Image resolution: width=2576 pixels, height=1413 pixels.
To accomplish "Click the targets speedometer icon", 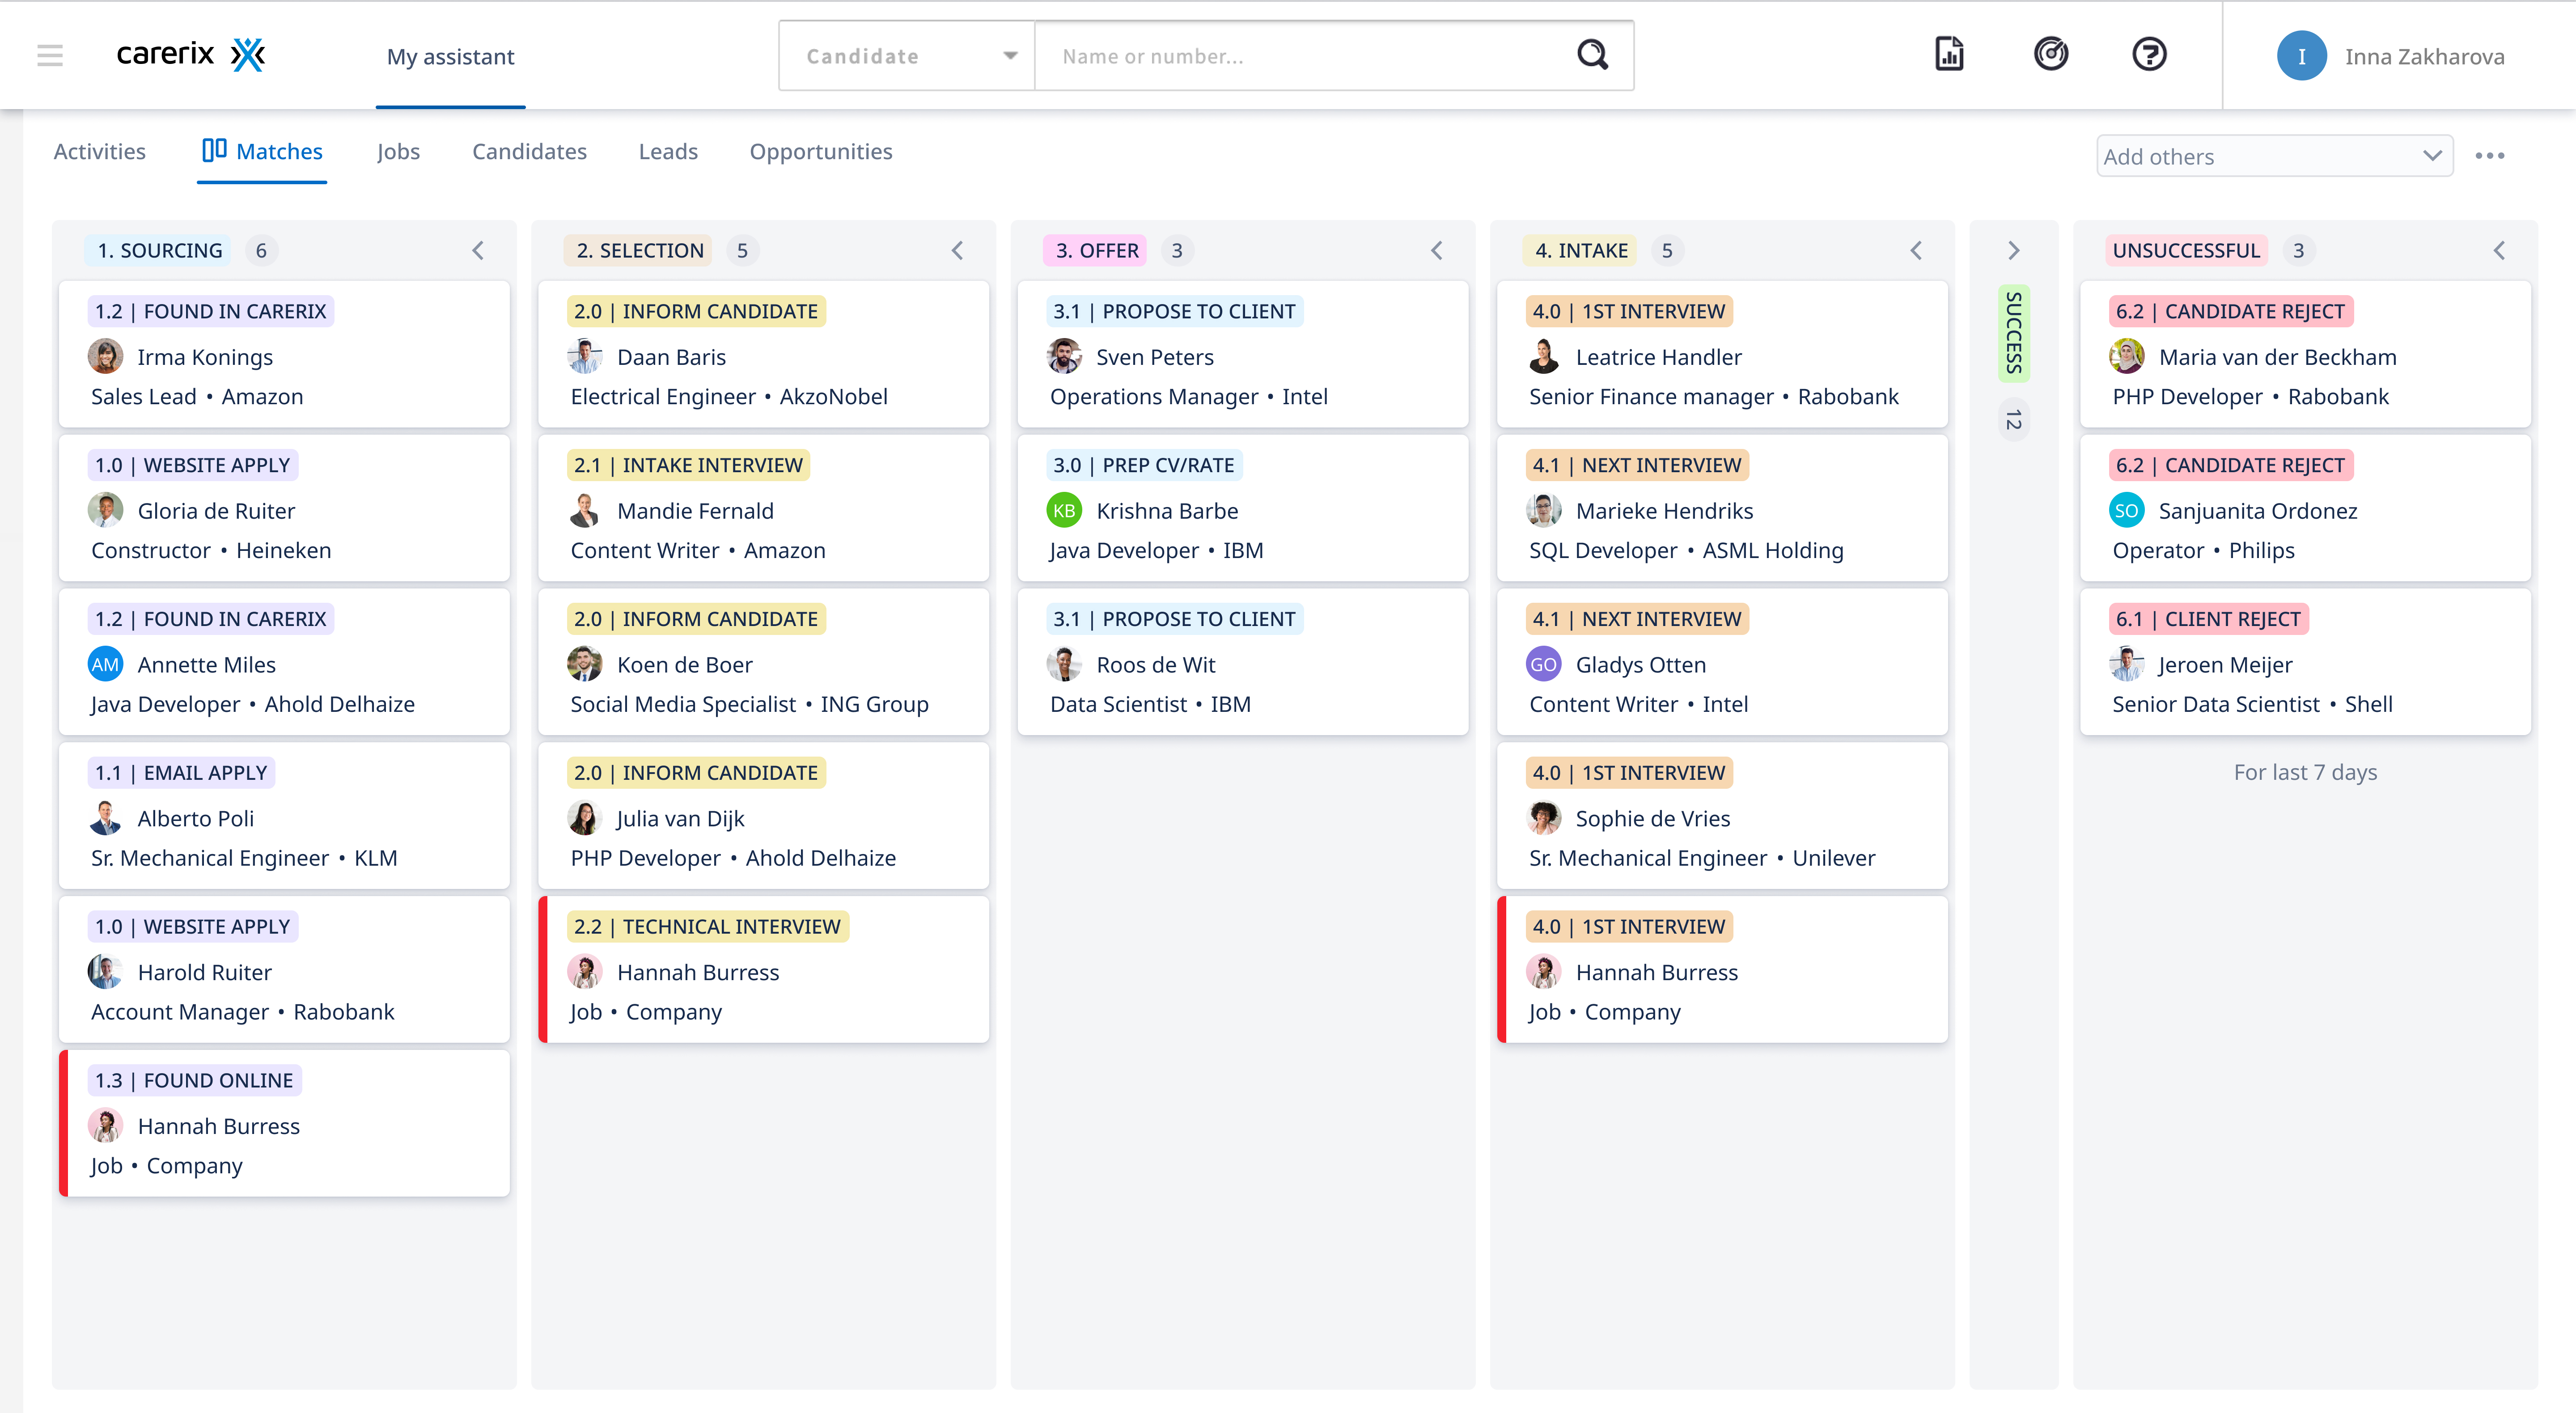I will pos(2051,55).
